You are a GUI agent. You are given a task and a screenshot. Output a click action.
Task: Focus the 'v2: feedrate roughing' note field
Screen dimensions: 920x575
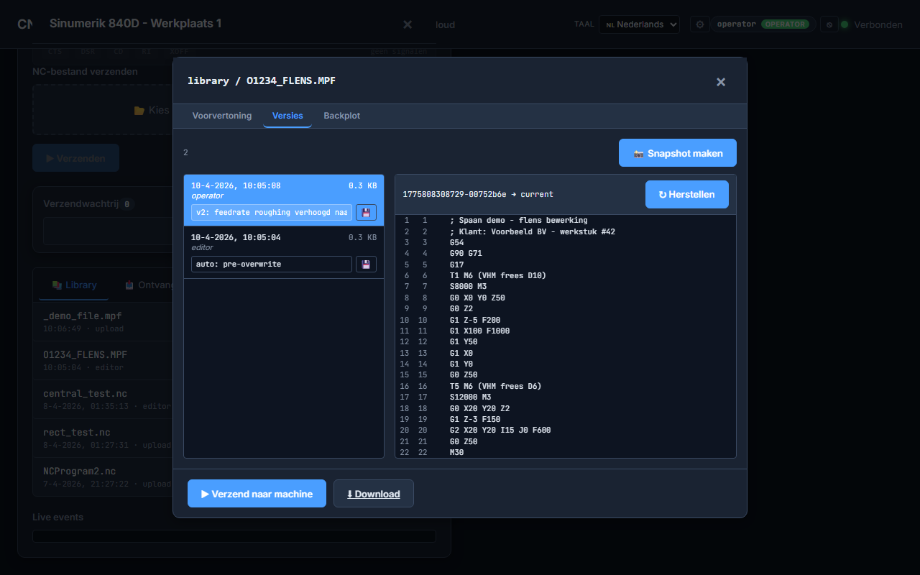click(272, 213)
